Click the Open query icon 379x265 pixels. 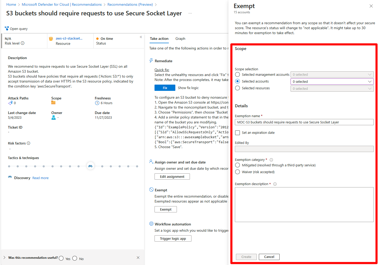(7, 29)
